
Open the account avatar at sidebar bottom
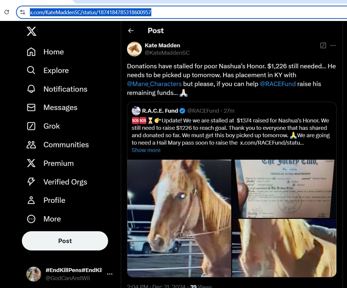[34, 274]
